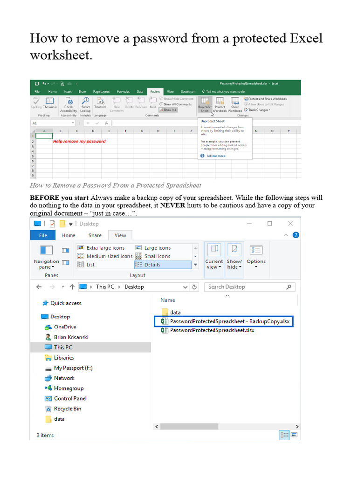Viewport: 358px width, 477px height.
Task: Click the Details pane icon in Panes group
Action: [65, 263]
